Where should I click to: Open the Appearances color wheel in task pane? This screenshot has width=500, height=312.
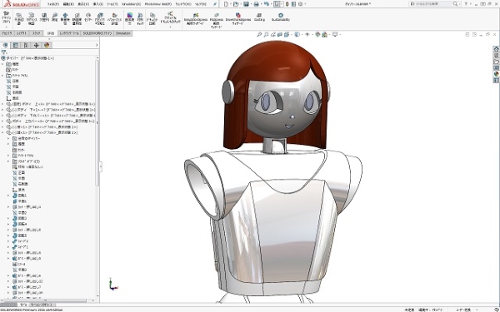pos(496,74)
